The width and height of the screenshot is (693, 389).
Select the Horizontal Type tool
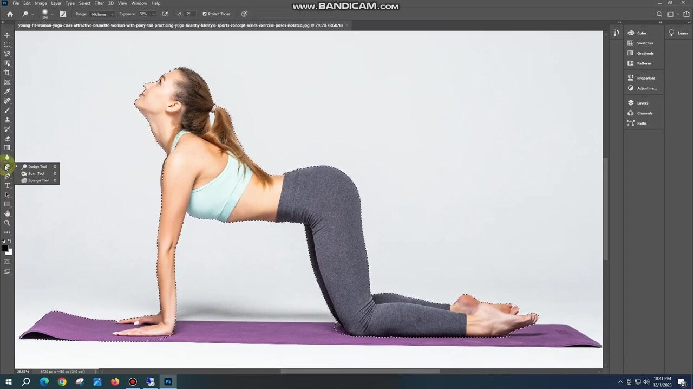(x=8, y=185)
